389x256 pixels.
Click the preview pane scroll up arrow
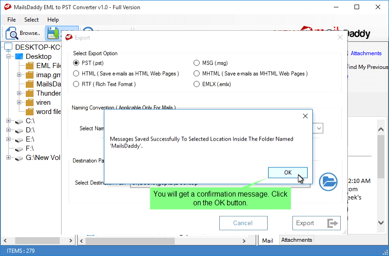(x=381, y=129)
